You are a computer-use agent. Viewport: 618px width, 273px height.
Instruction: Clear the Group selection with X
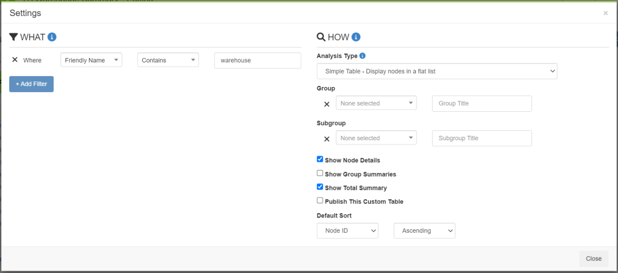click(x=327, y=104)
